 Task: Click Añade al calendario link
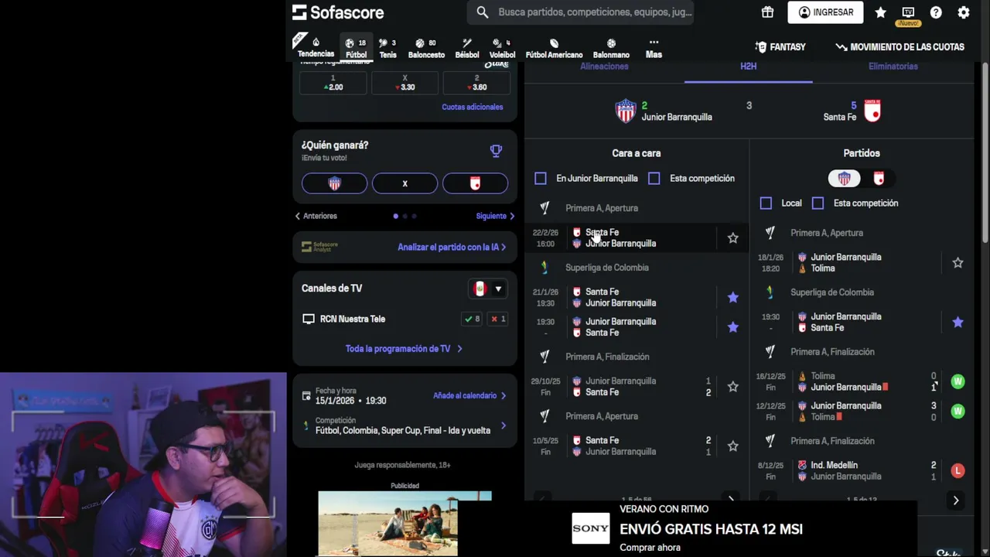(x=469, y=395)
